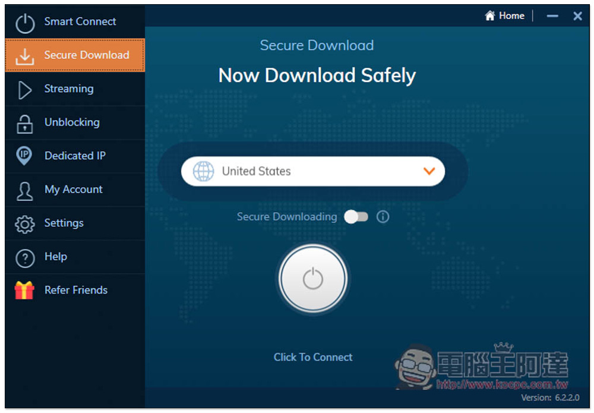
Task: Click the Dedicated IP pin icon
Action: (x=24, y=156)
